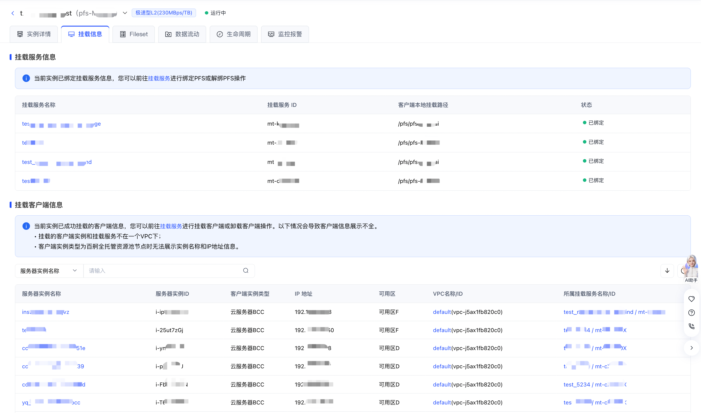Click the 客户端实例类型 column header
The image size is (701, 413).
250,294
